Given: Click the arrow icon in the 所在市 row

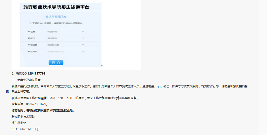Looking at the screenshot, I should [83, 38].
